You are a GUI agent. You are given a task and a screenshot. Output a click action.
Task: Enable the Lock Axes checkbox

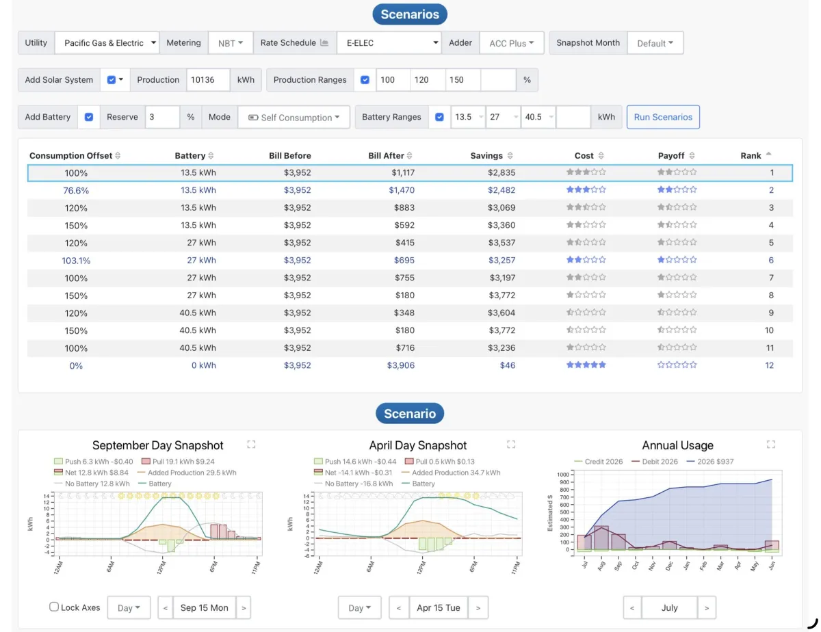pos(54,607)
